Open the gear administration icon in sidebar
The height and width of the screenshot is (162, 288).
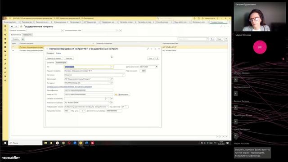pos(5,81)
